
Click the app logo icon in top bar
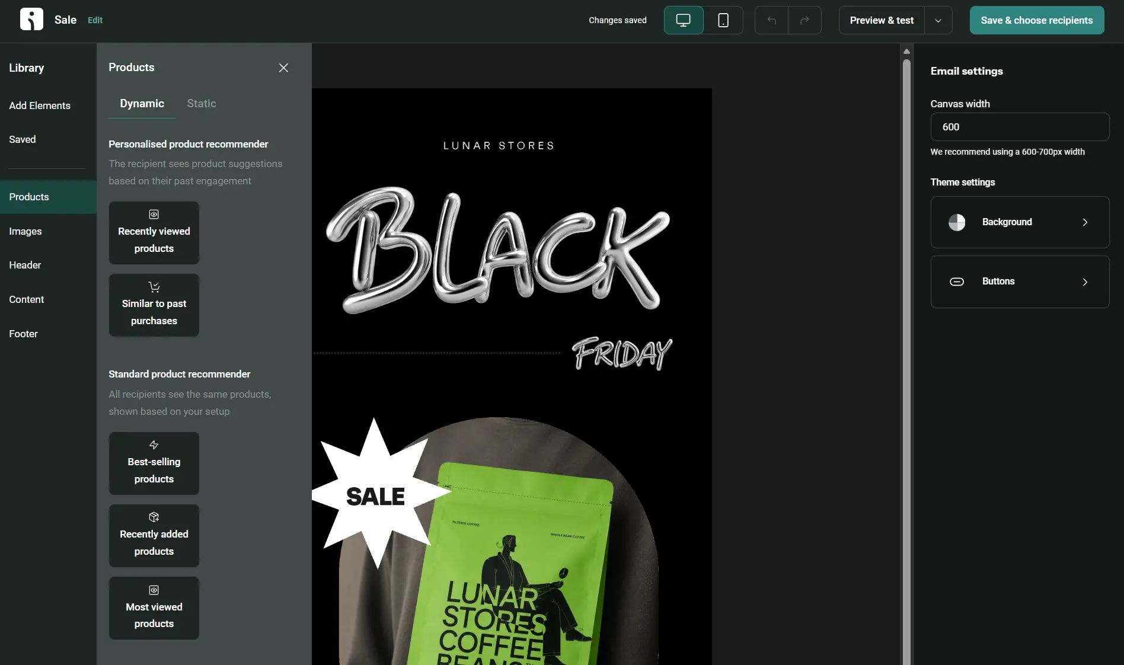coord(31,20)
